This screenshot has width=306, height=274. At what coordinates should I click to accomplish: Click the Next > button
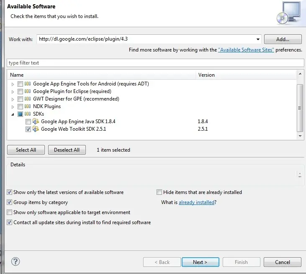click(x=200, y=262)
